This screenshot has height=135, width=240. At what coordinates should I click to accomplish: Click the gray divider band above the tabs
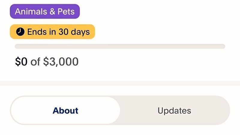coord(120,83)
